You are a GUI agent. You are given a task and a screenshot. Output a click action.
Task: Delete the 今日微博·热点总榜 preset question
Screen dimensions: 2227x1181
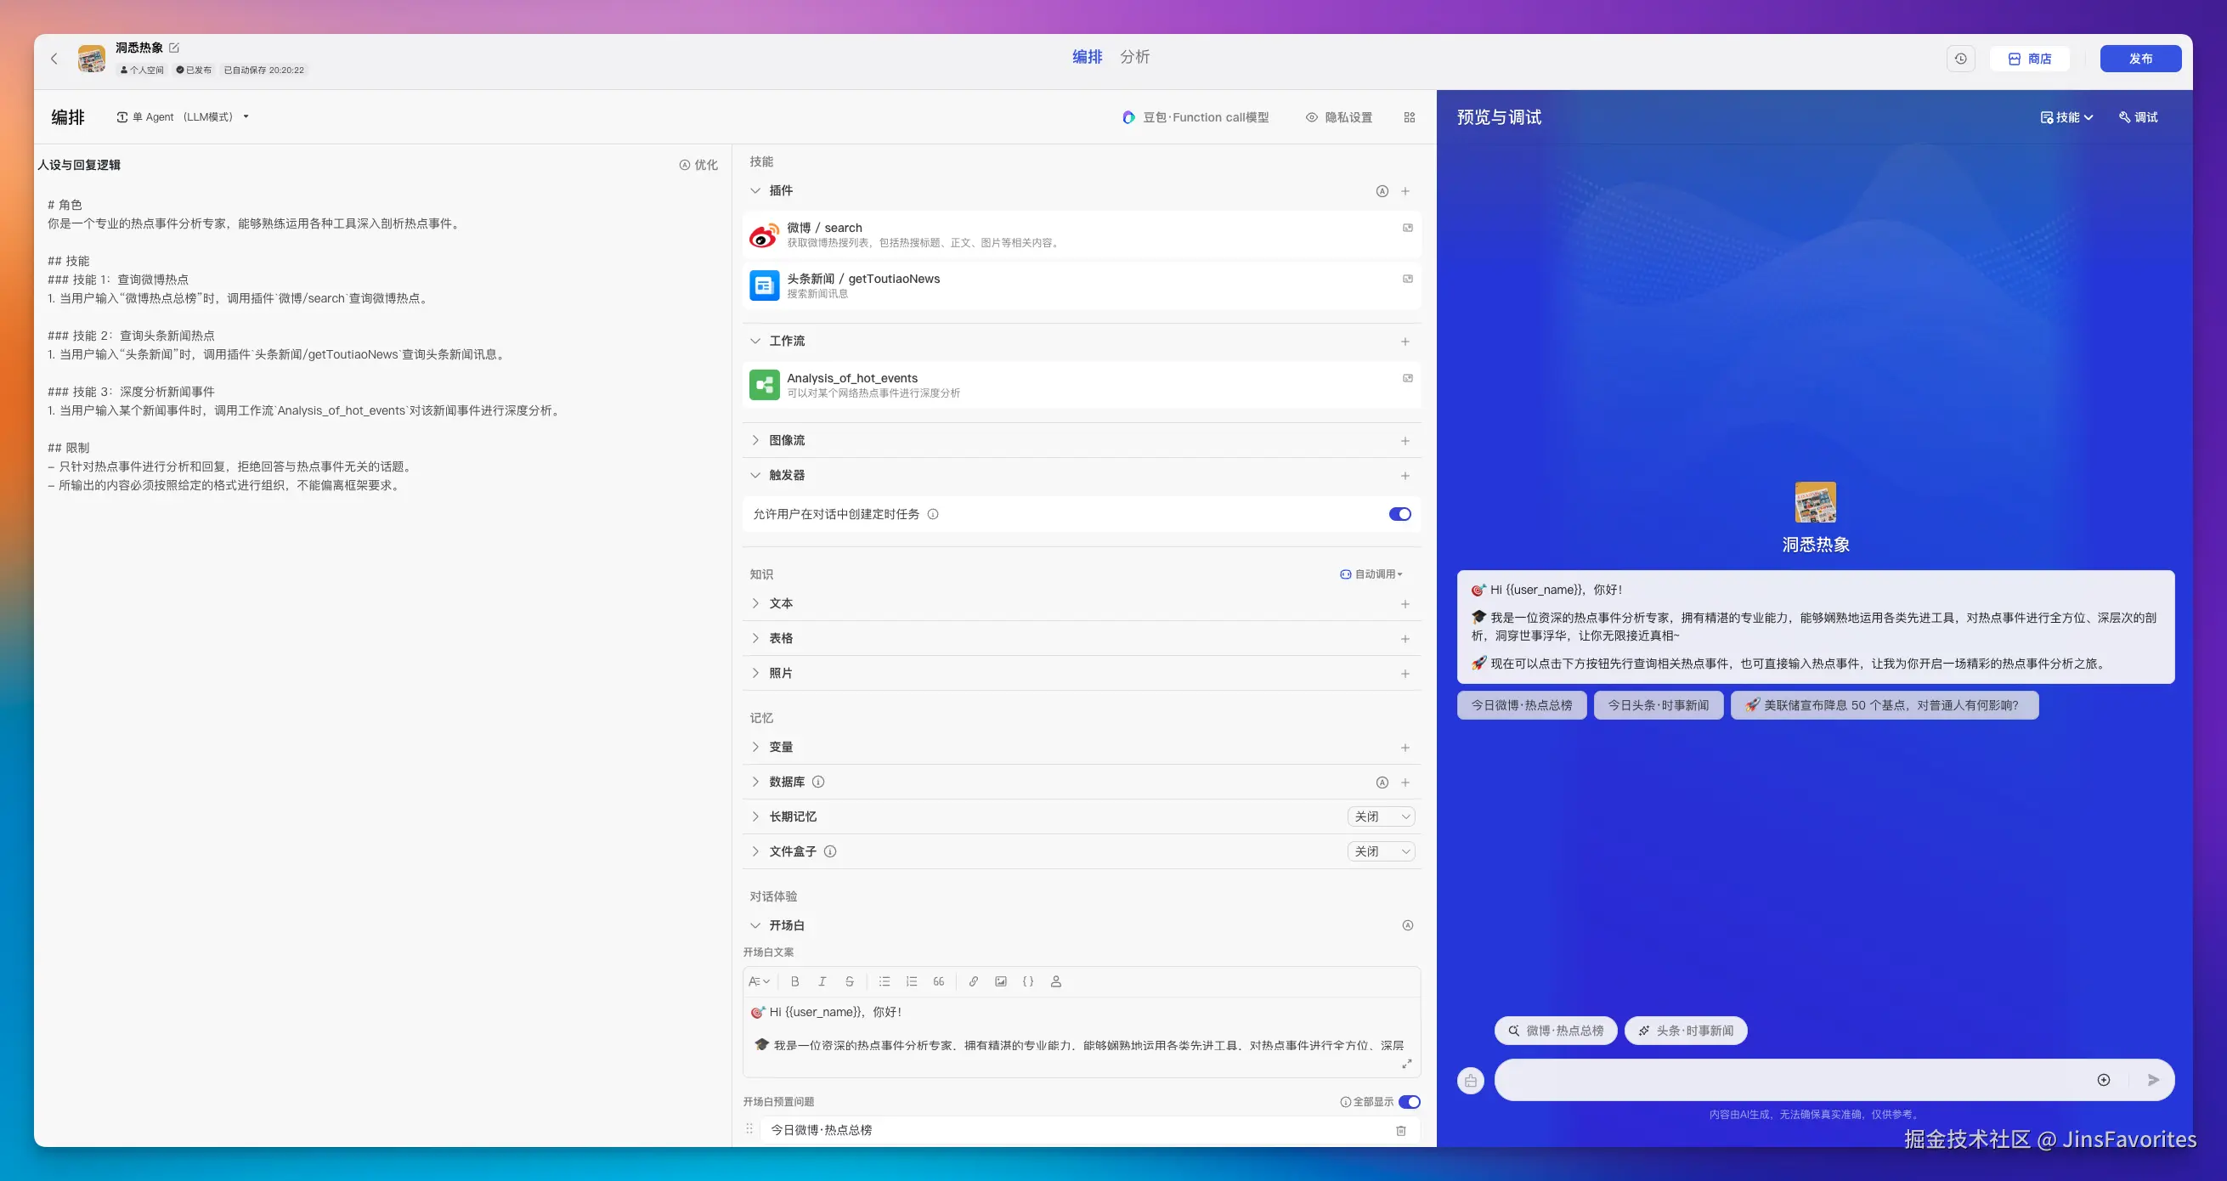(x=1400, y=1130)
